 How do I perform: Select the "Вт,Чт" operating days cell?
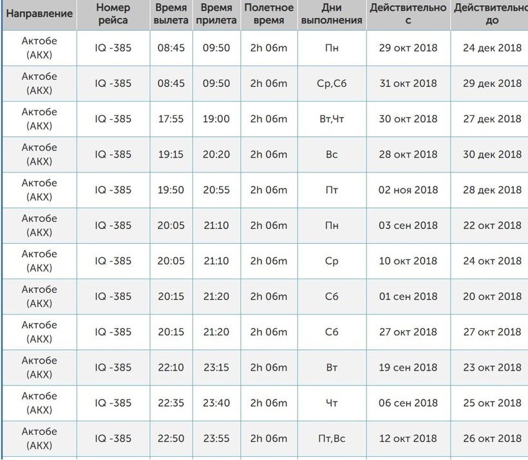pos(332,119)
